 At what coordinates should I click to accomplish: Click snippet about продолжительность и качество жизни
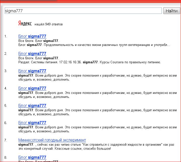tap(94, 45)
